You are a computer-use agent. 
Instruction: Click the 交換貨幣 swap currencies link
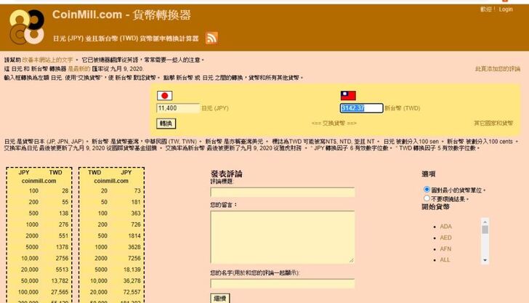click(x=334, y=123)
